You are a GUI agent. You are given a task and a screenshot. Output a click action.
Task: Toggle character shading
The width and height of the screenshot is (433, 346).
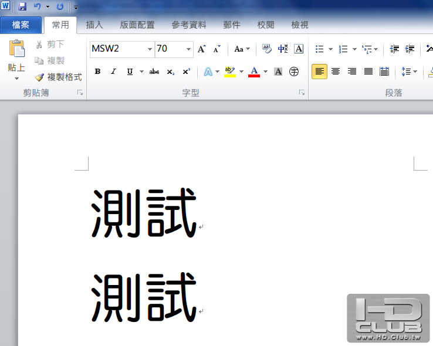tap(278, 72)
